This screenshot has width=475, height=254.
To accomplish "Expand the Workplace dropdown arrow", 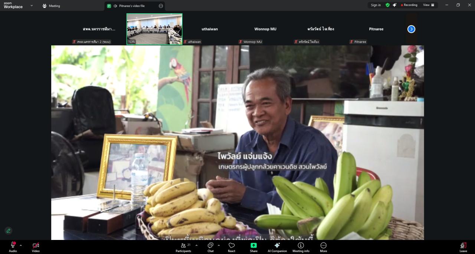I will point(32,6).
